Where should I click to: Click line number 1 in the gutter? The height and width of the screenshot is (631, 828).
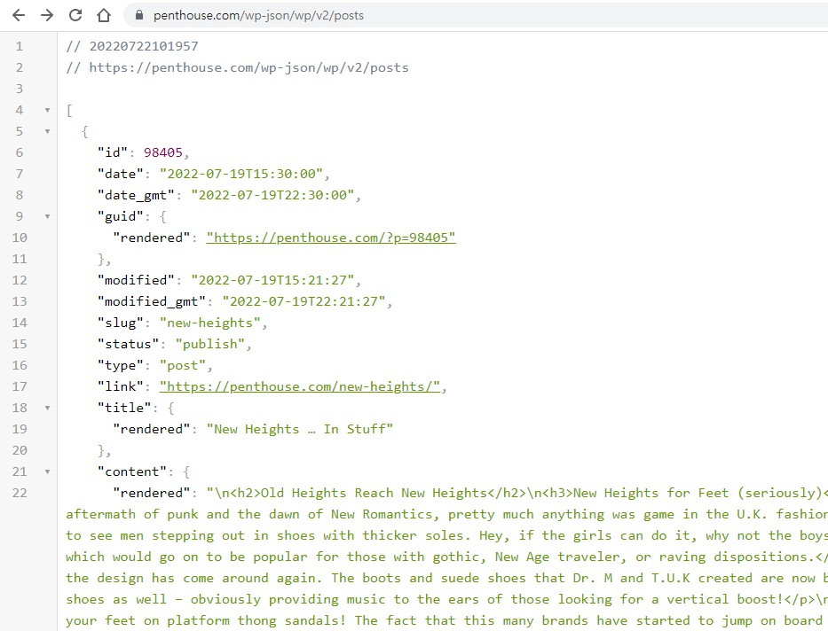pyautogui.click(x=20, y=46)
